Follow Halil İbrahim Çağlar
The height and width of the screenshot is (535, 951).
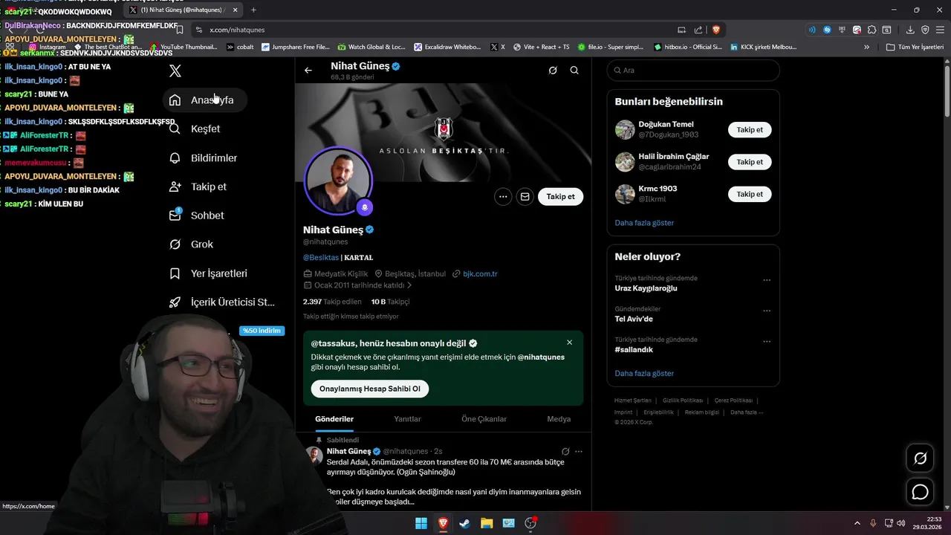coord(750,162)
